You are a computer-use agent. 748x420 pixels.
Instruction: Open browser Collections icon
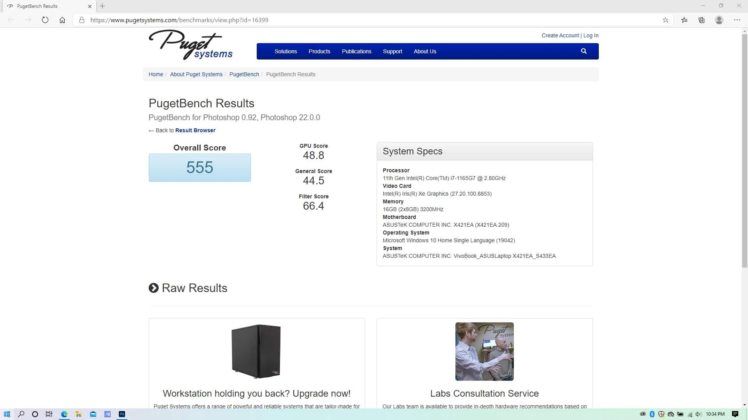pyautogui.click(x=702, y=20)
